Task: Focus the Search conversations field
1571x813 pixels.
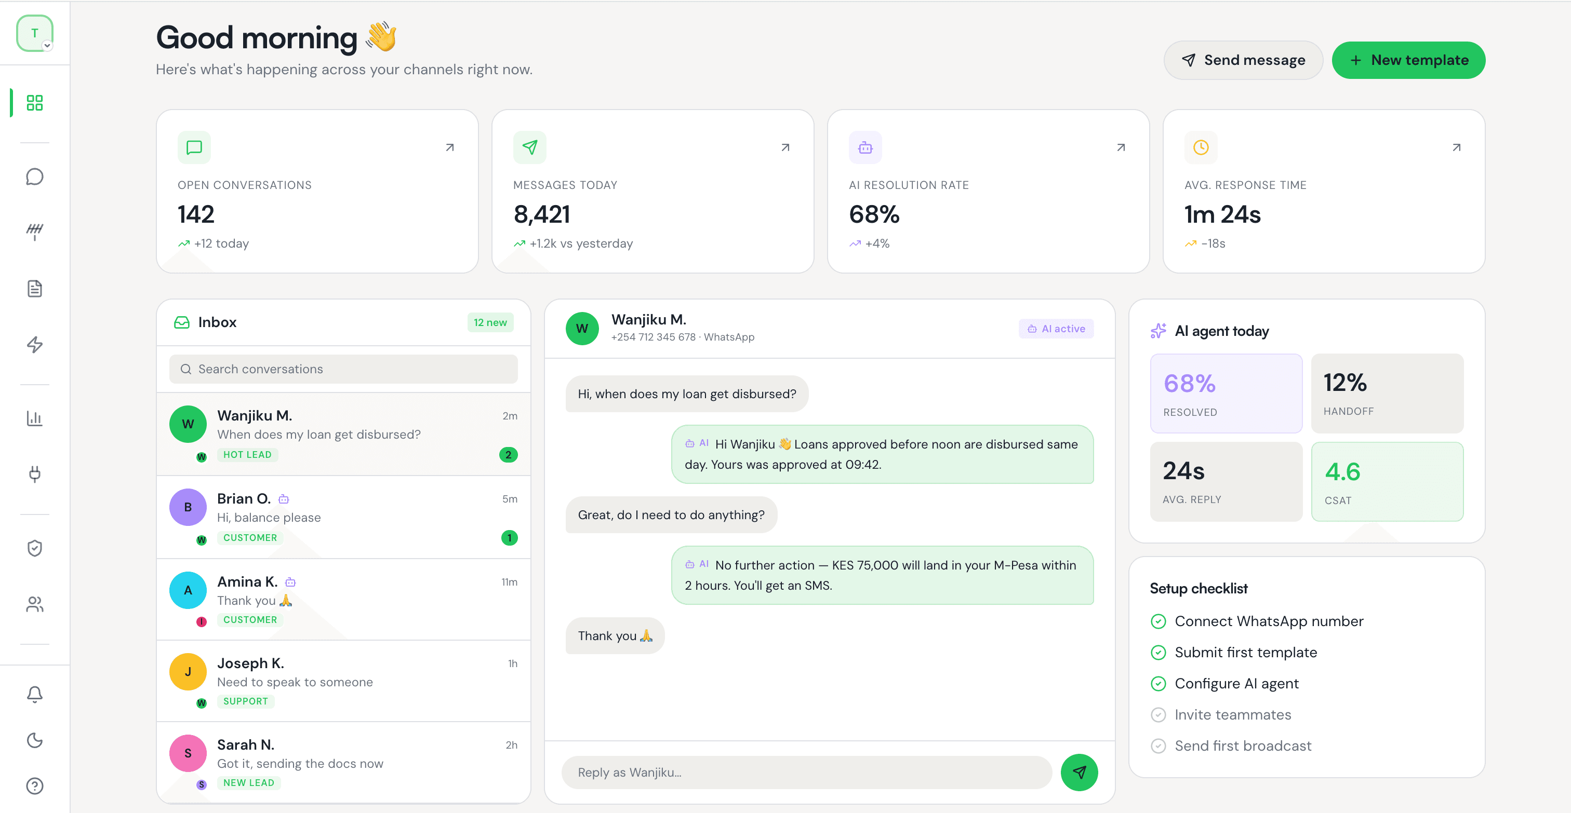Action: [x=343, y=369]
